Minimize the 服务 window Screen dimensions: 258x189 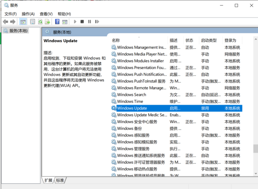[221, 6]
